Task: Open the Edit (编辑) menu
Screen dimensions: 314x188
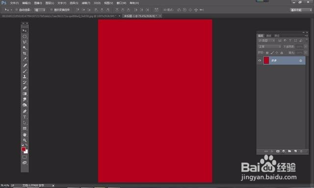Action: (26, 3)
